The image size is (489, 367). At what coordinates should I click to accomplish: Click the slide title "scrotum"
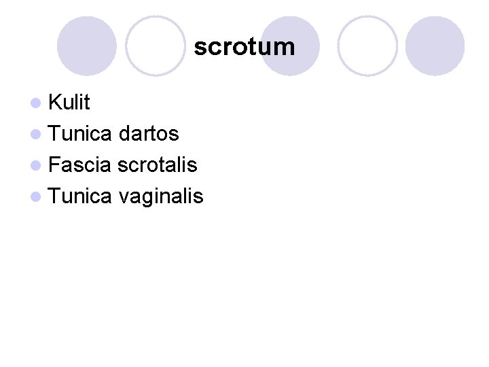(x=244, y=47)
